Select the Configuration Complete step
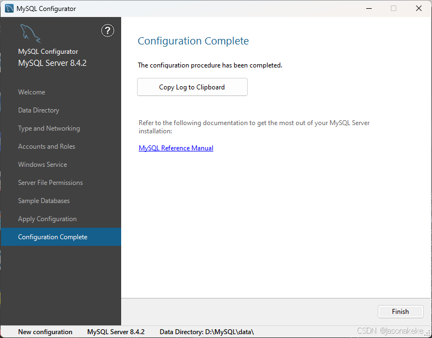This screenshot has height=338, width=432. (61, 237)
